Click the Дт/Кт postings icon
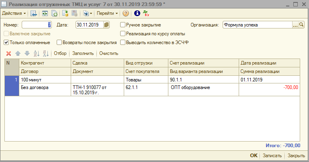The width and height of the screenshot is (309, 162). coord(145,13)
